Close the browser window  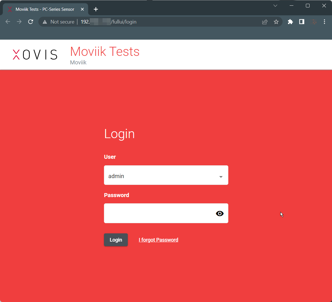click(x=324, y=6)
